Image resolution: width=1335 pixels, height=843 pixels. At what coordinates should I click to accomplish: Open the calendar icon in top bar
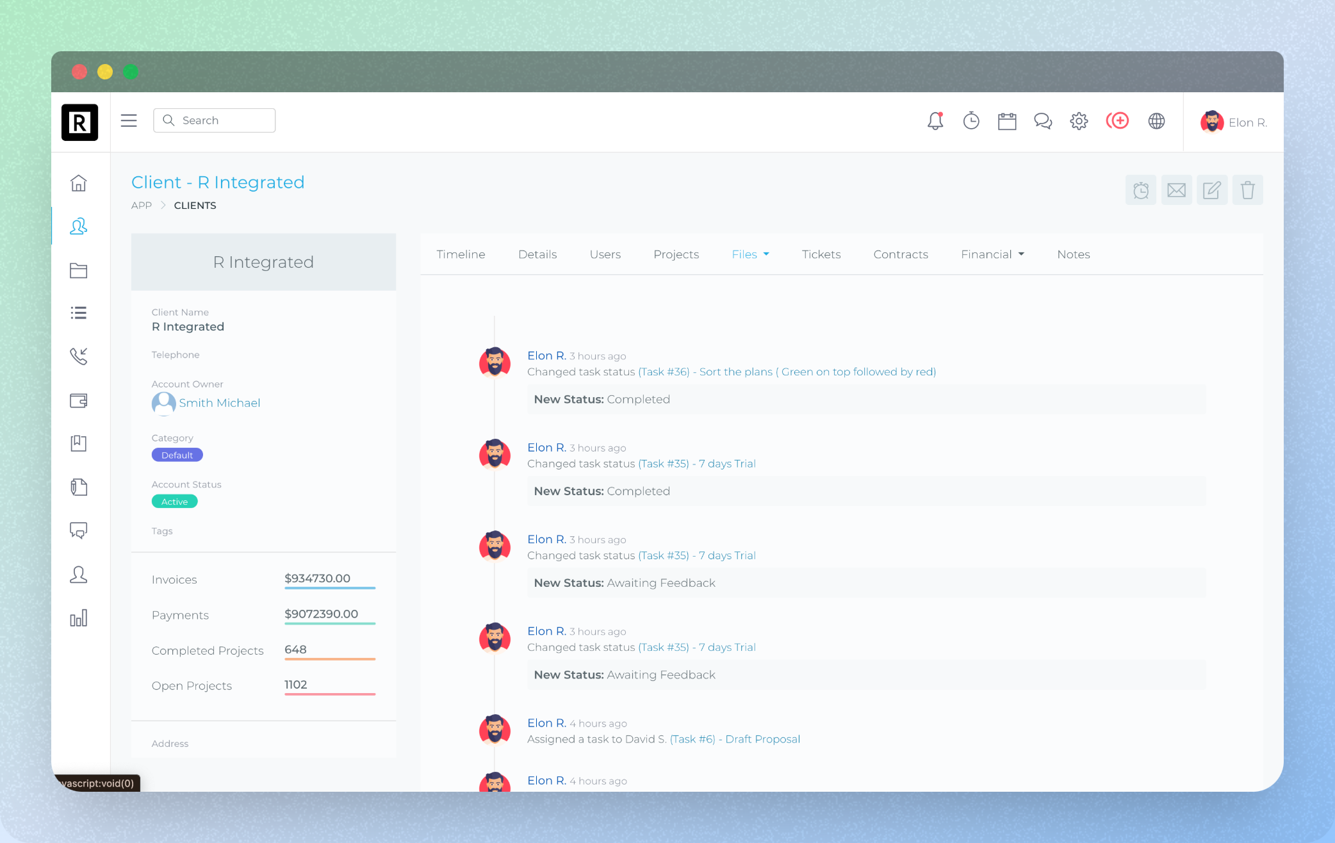(x=1007, y=121)
